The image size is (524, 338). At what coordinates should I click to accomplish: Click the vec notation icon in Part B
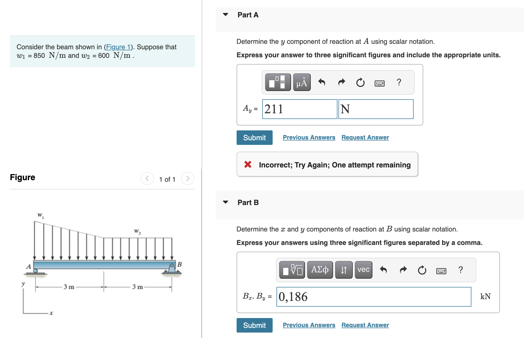pos(363,270)
